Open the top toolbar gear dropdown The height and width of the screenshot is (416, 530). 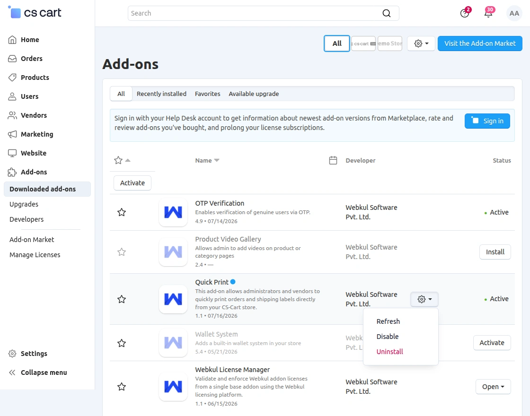[421, 43]
